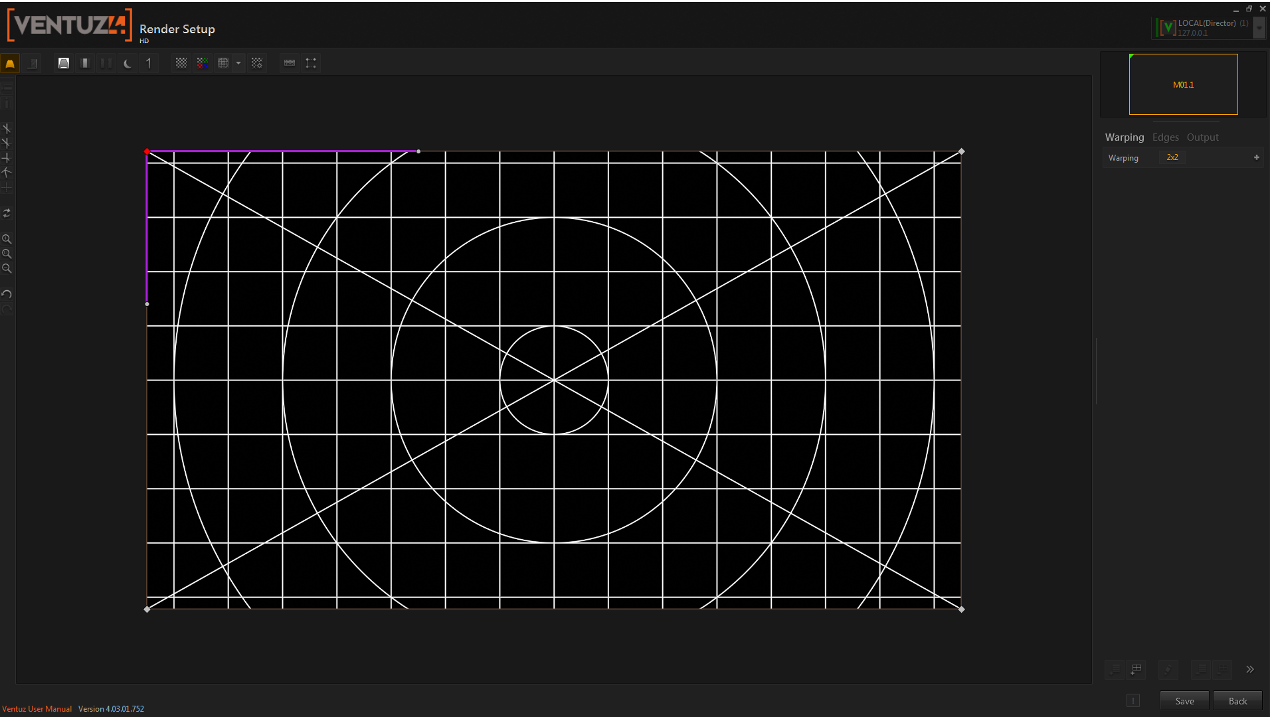Toggle the grayscale checkerboard test pattern
Screen dimensions: 1270x717
coord(181,63)
